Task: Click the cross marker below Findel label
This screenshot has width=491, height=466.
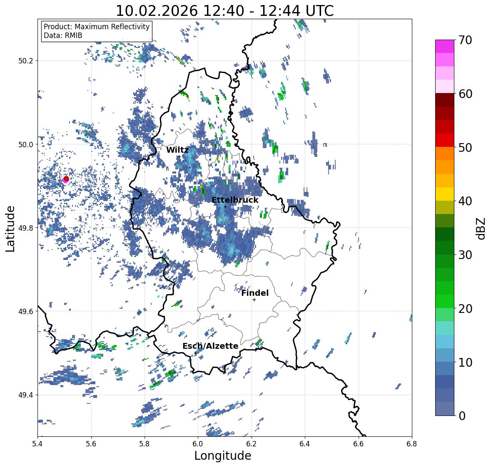Action: point(254,300)
